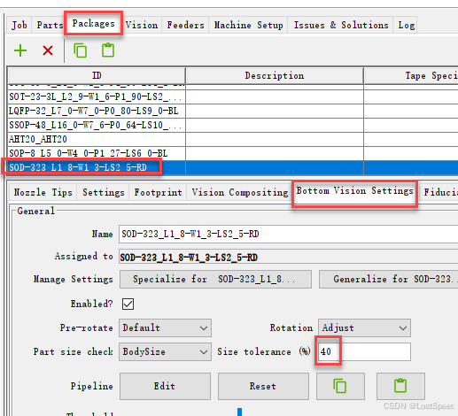
Task: Select Bottom Vision Settings sub-tab
Action: (354, 191)
